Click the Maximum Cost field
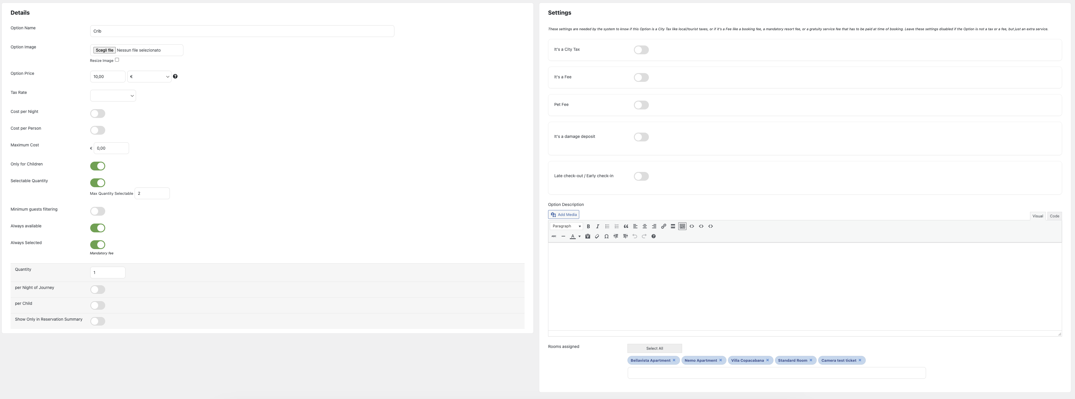 pyautogui.click(x=111, y=148)
